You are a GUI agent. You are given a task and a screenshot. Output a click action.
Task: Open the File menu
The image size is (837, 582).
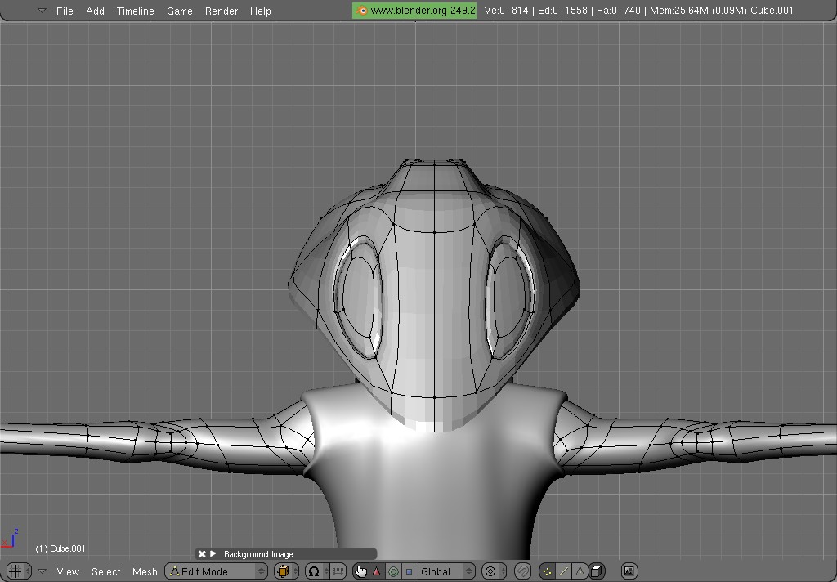pos(65,11)
